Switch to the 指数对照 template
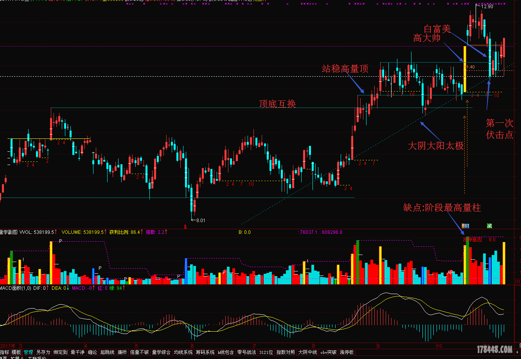Viewport: 521px width, 359px height. (x=286, y=352)
